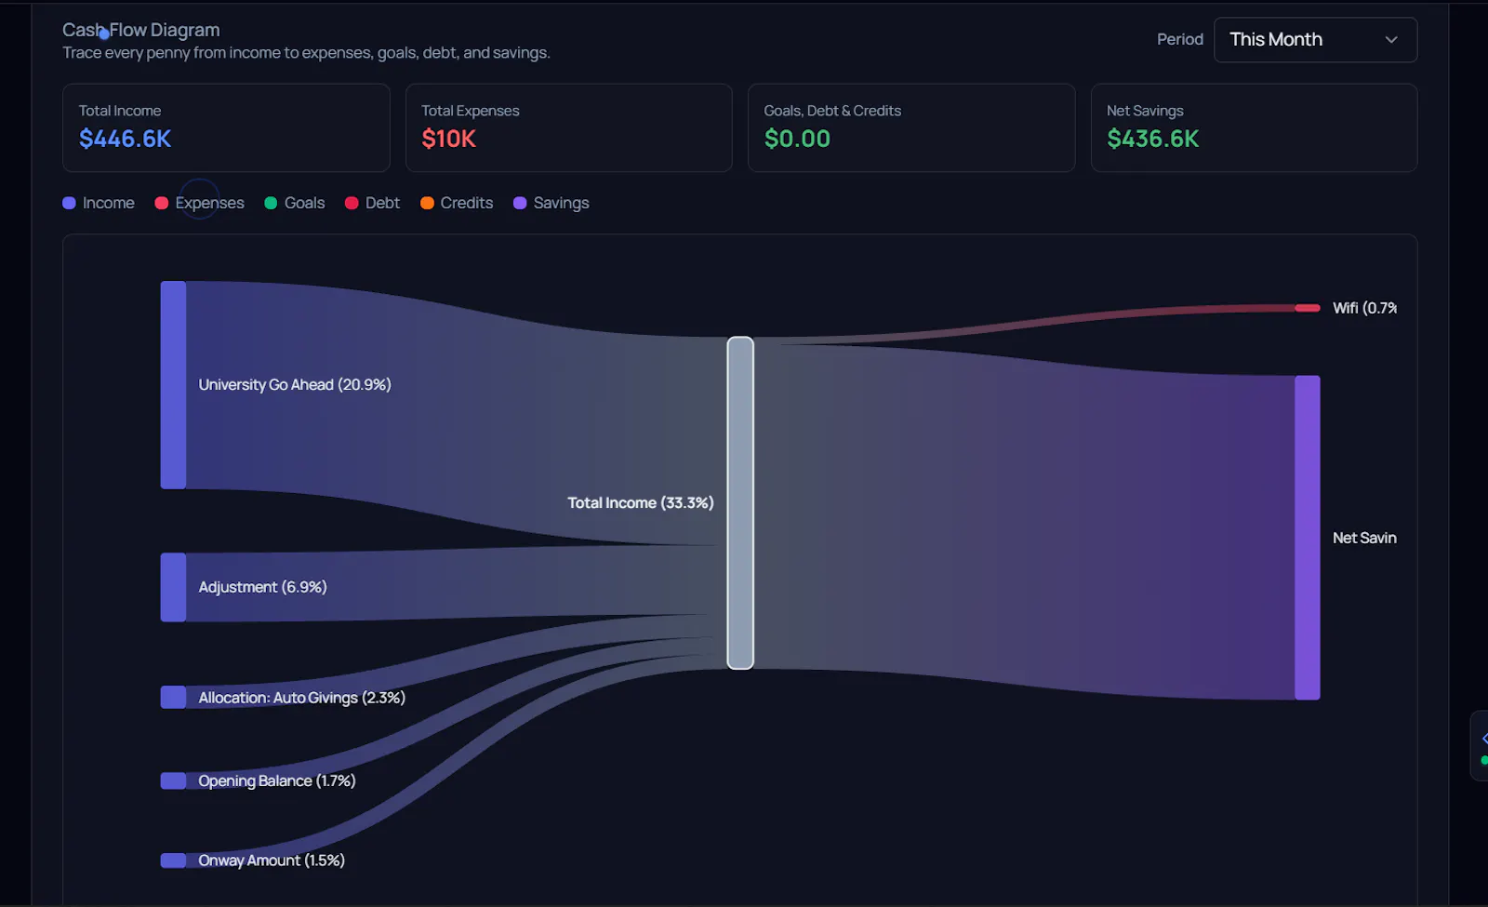
Task: Click the $0.00 Goals, Debt & Credits value
Action: click(797, 139)
